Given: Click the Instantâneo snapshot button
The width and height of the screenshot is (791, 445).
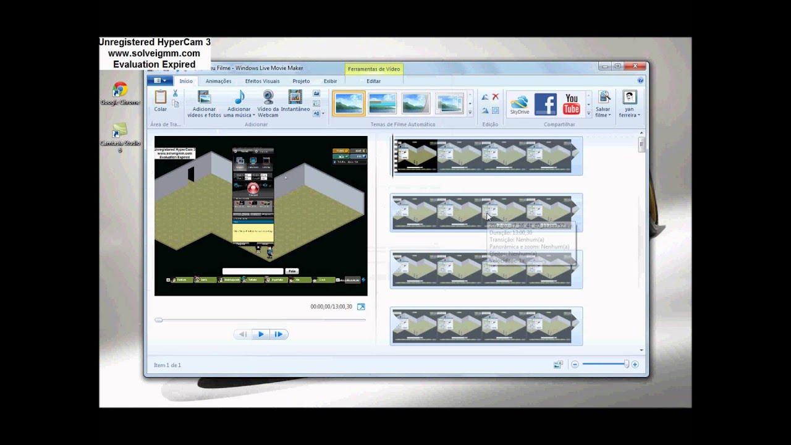Looking at the screenshot, I should (295, 101).
